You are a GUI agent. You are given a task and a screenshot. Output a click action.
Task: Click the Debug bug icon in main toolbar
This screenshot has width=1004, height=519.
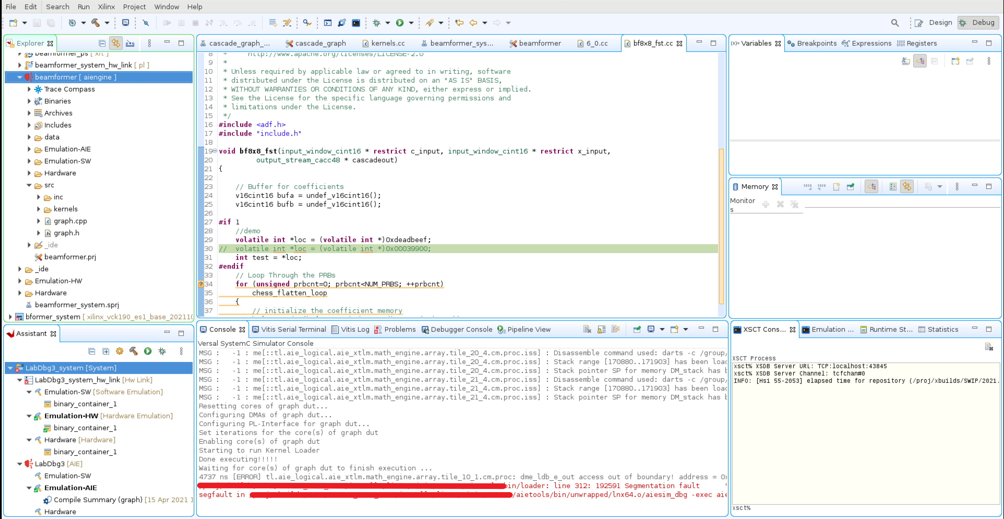tap(376, 22)
